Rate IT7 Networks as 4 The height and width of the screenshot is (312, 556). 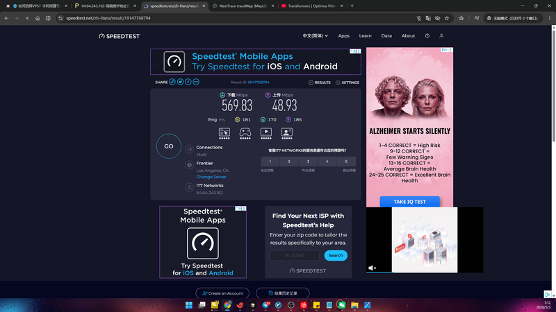pos(327,162)
